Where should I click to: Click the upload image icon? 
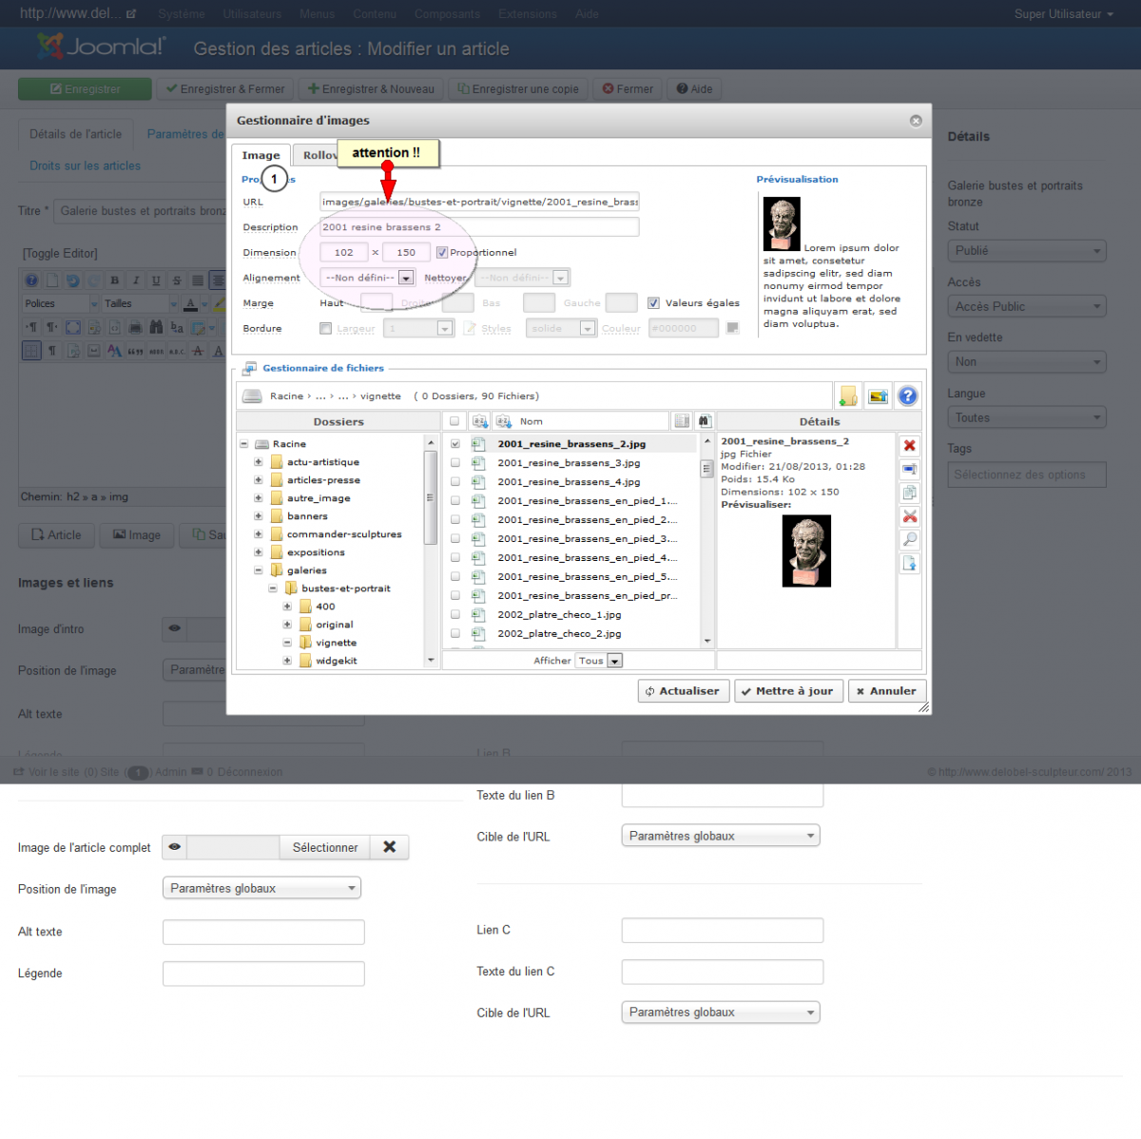click(878, 396)
